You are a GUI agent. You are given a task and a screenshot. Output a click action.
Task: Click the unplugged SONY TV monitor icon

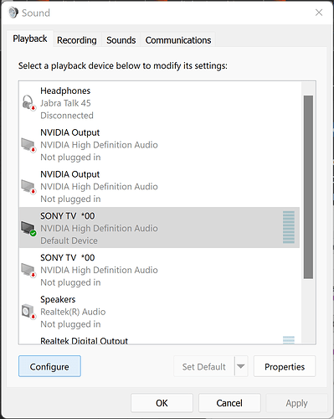coord(28,270)
